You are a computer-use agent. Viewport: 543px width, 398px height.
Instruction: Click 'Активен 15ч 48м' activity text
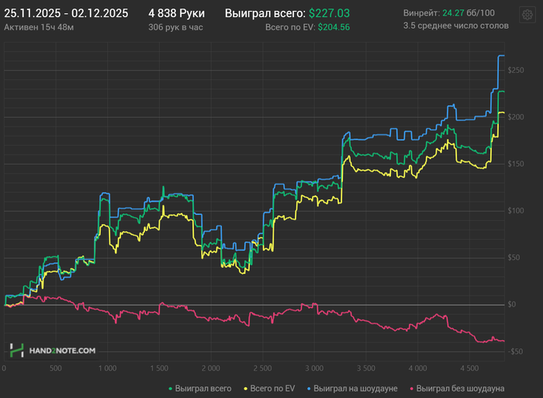39,27
